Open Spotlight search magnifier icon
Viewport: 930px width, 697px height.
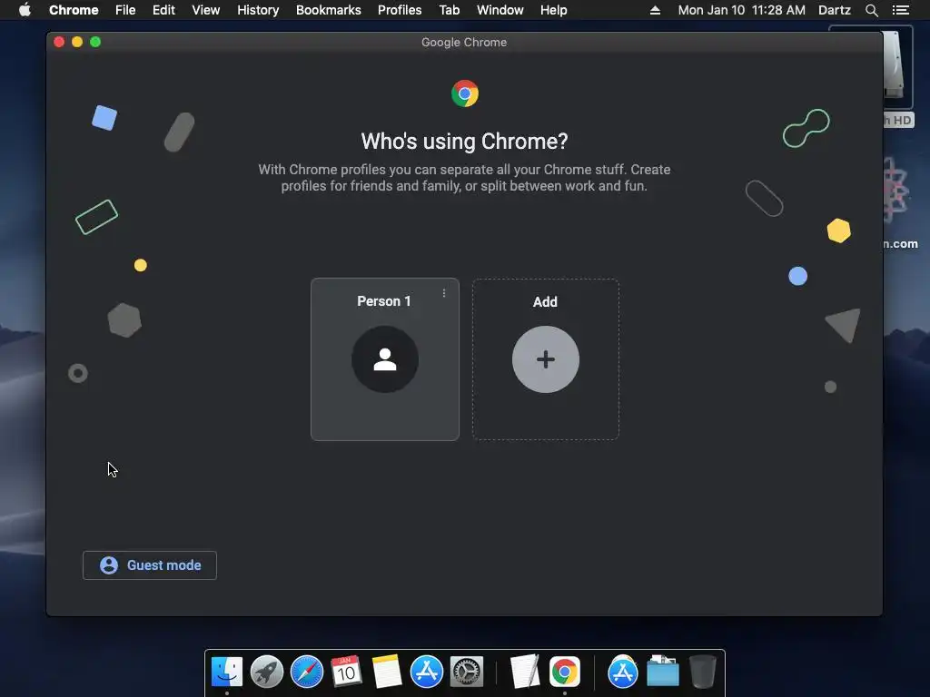pyautogui.click(x=871, y=10)
